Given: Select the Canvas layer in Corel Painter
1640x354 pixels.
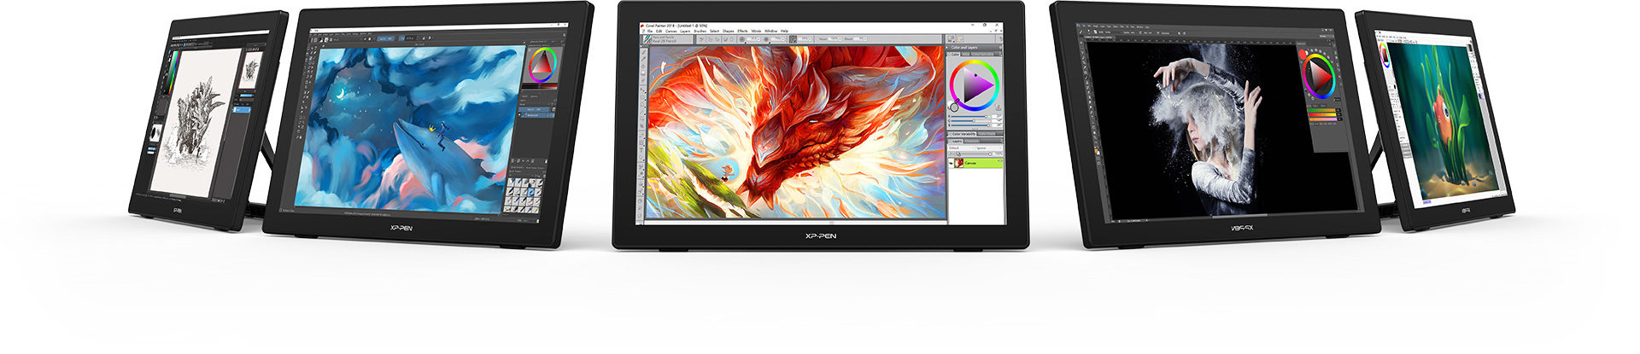Looking at the screenshot, I should (980, 163).
